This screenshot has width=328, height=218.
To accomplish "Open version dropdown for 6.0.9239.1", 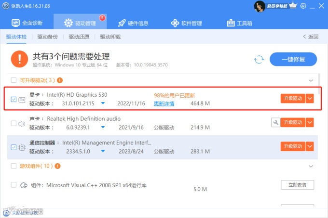I will 103,127.
